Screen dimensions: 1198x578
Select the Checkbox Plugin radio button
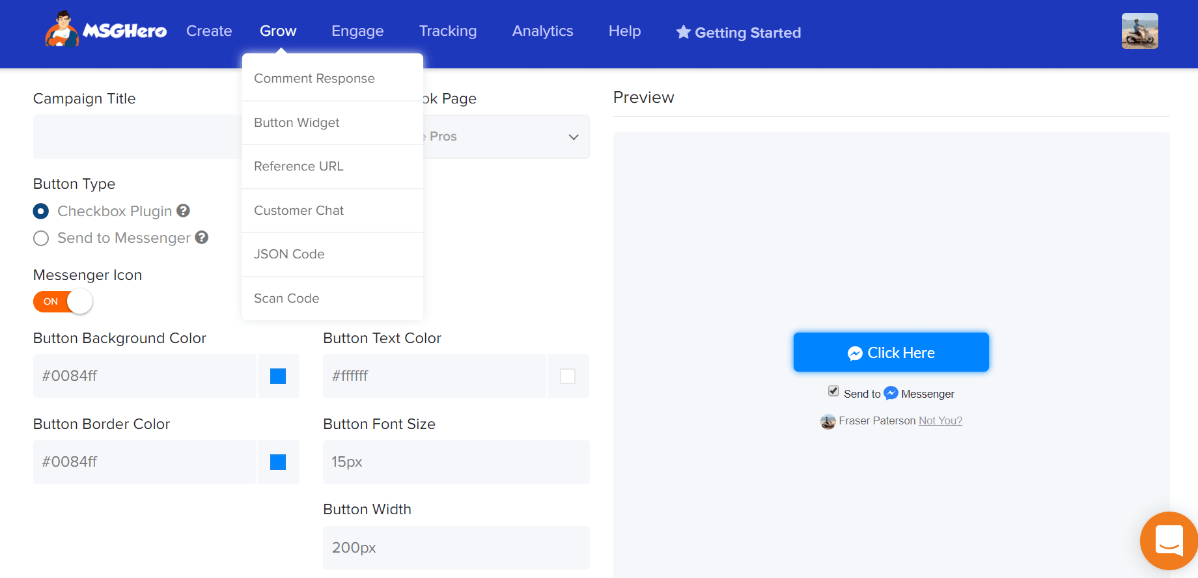click(41, 212)
